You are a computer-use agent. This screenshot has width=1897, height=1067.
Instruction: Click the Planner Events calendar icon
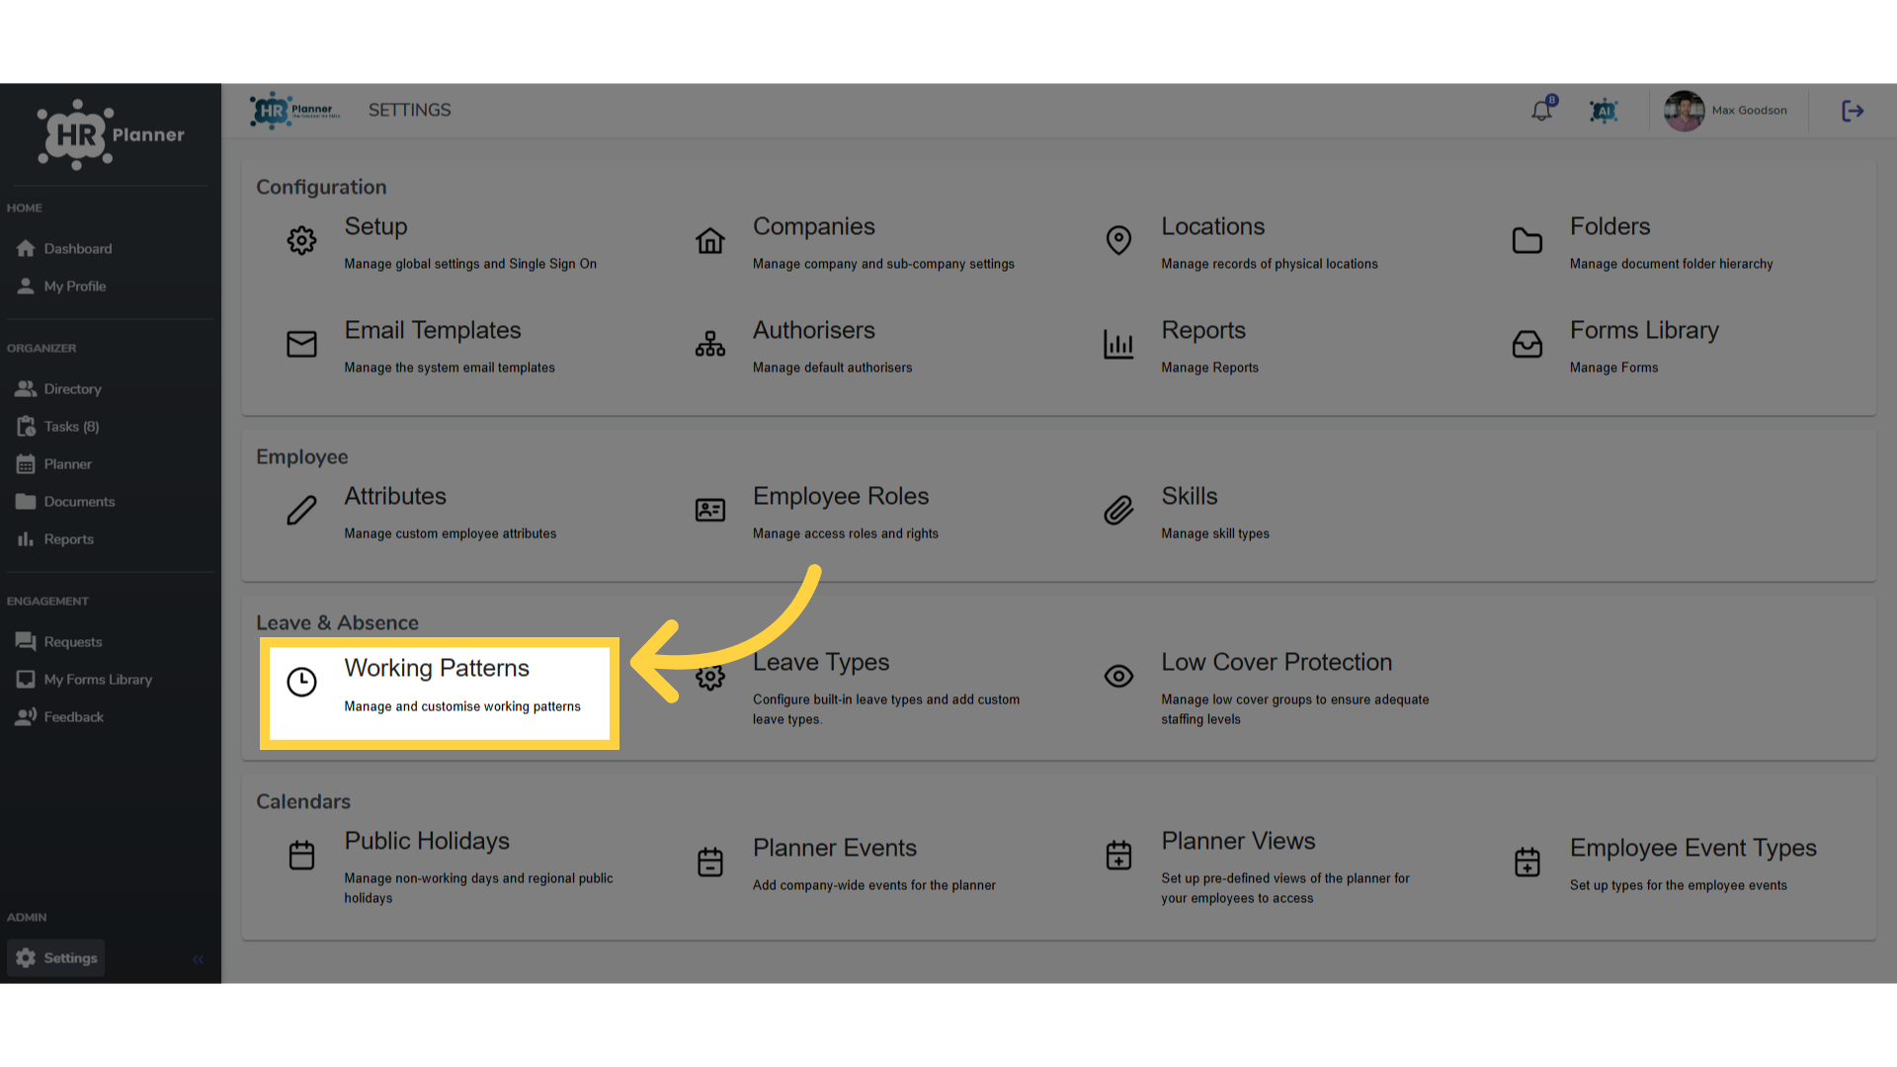point(710,862)
